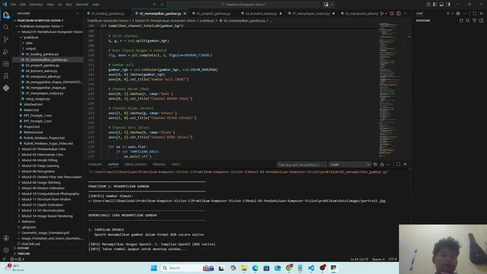Run the Python file with play icon

click(x=382, y=13)
